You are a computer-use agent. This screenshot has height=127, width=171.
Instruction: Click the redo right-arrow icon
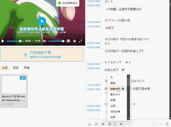point(160,124)
